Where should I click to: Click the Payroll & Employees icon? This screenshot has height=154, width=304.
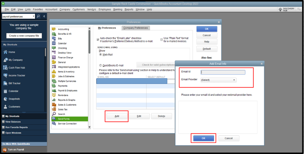coord(54,90)
